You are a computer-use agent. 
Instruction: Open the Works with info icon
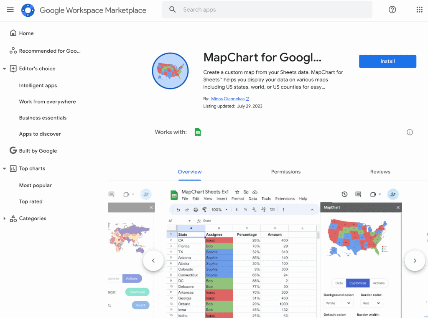(410, 132)
